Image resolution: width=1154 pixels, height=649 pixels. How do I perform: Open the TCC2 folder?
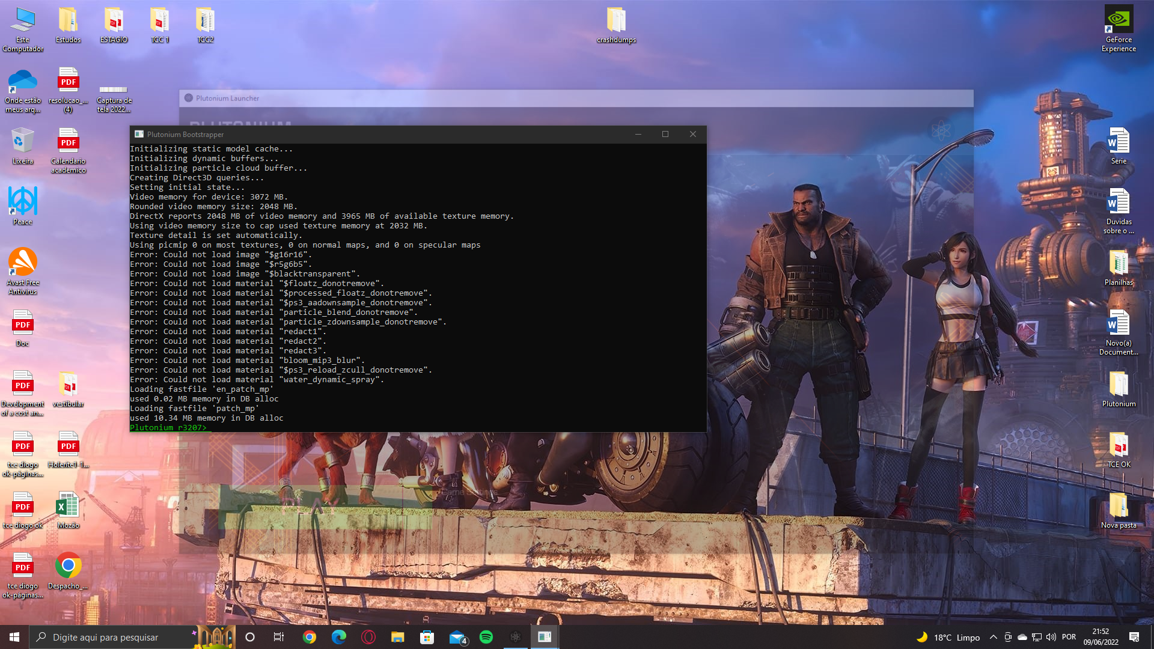click(x=205, y=25)
